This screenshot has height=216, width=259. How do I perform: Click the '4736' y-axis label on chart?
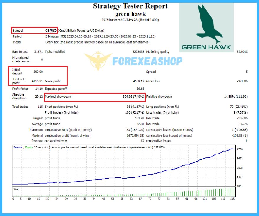(240, 149)
